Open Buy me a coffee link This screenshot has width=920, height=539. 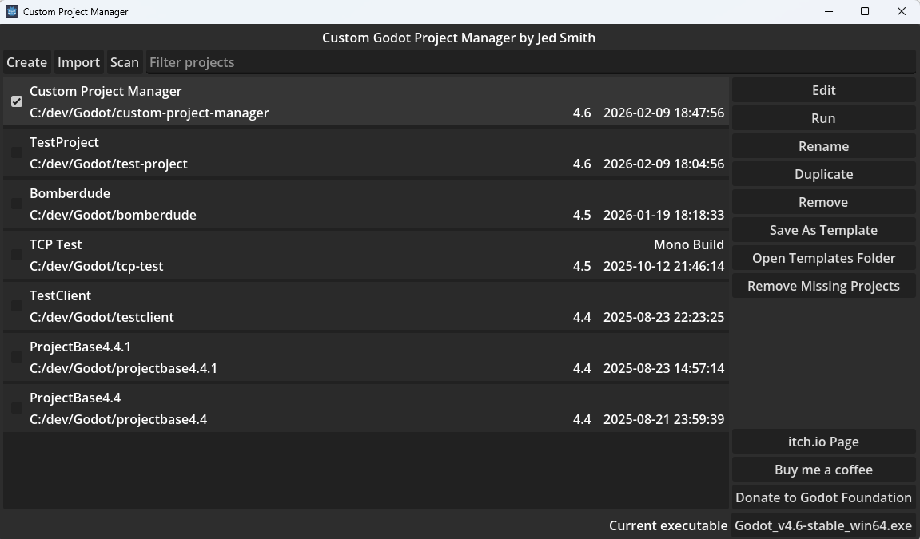point(823,470)
